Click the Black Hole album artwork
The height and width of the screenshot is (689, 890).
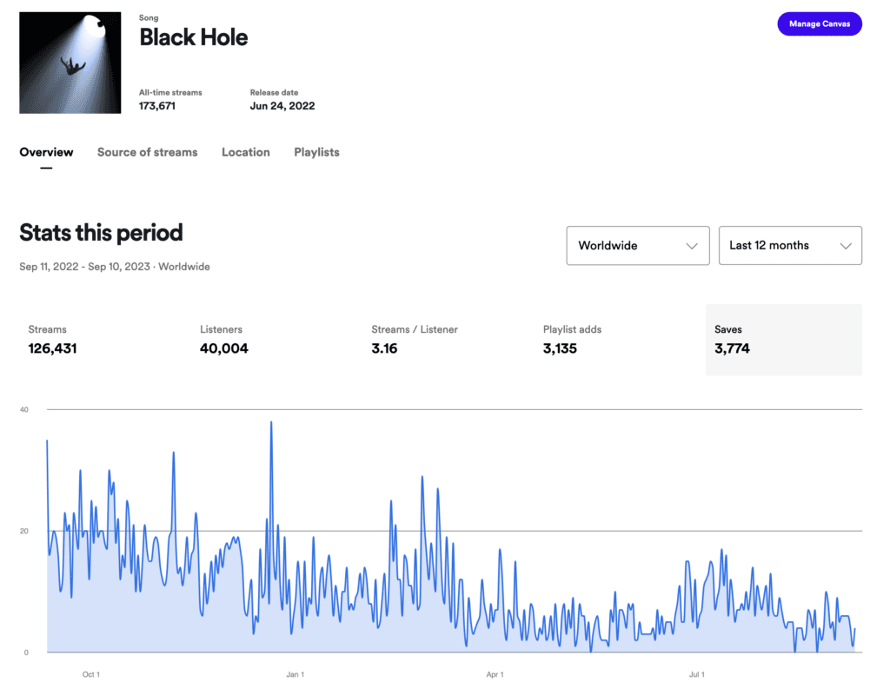[70, 63]
